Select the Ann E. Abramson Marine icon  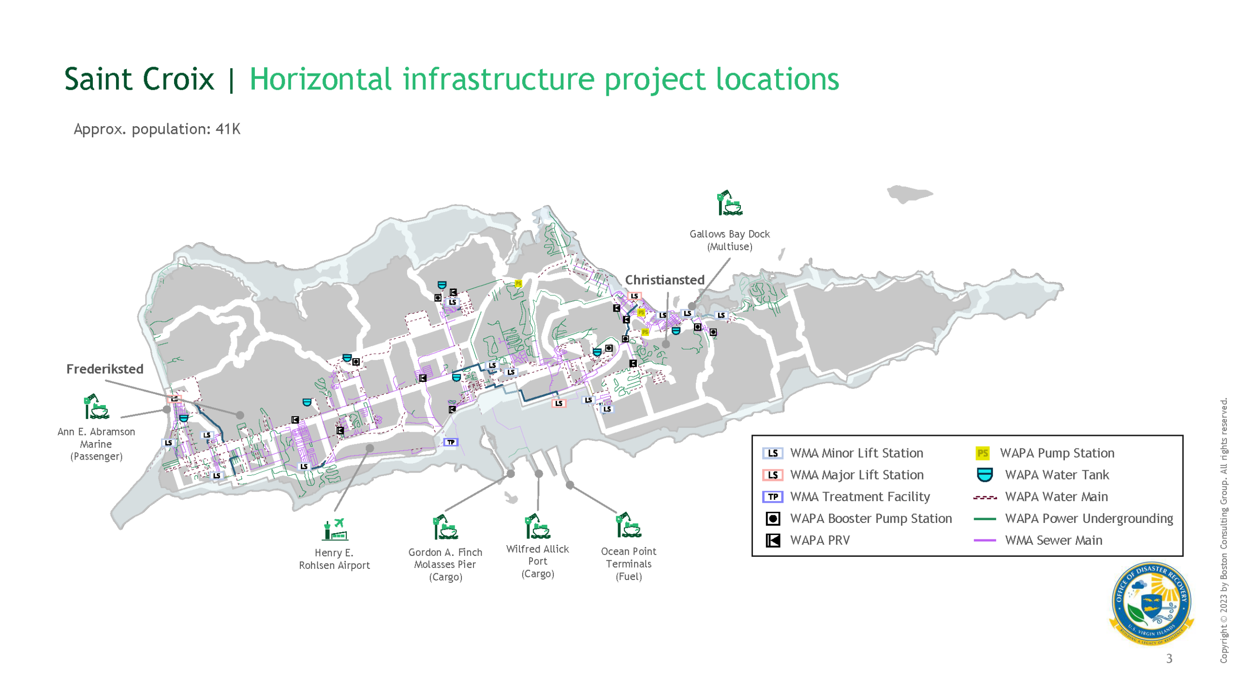click(x=96, y=406)
